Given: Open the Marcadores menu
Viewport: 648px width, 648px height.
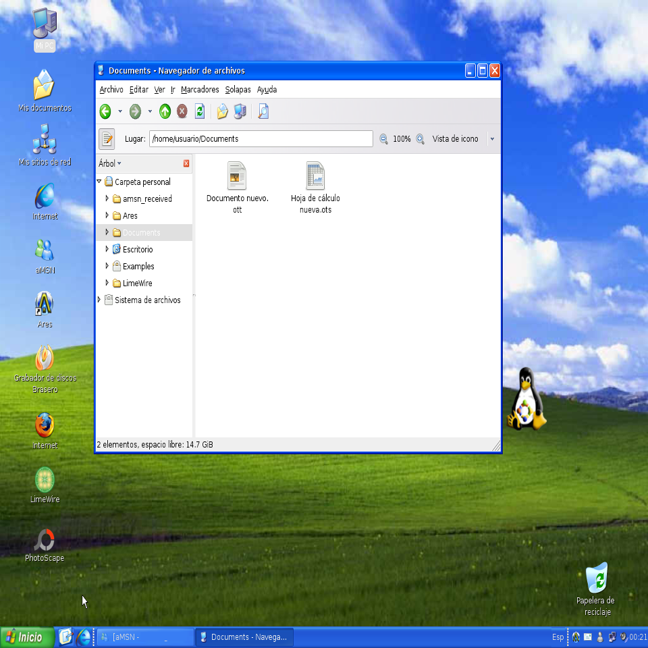Looking at the screenshot, I should tap(200, 90).
